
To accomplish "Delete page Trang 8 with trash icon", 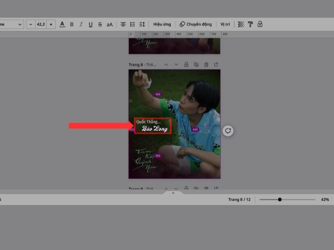I will click(206, 65).
